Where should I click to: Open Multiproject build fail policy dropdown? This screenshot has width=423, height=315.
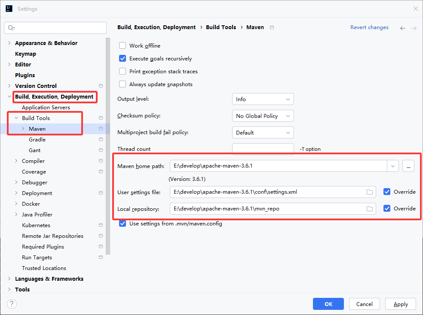click(x=263, y=132)
